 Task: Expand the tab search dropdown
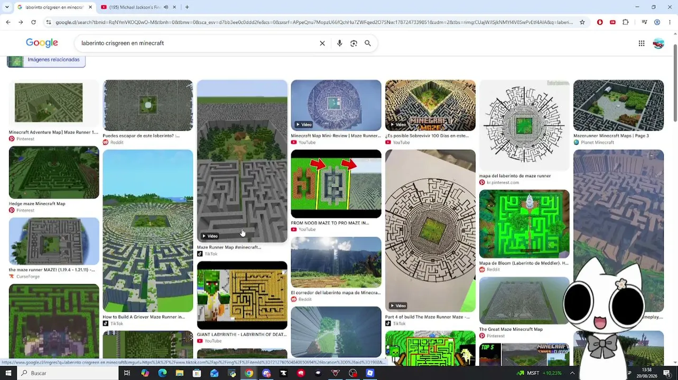coord(7,7)
